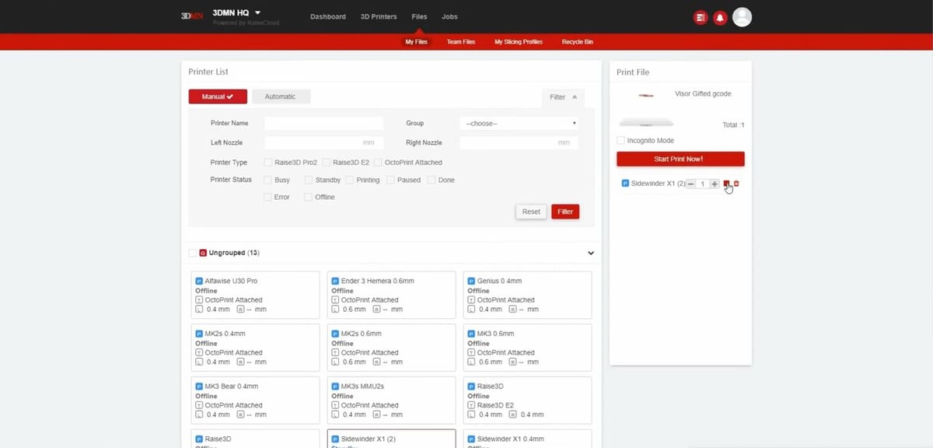The image size is (933, 448).
Task: Click Start Print Now!
Action: click(x=680, y=159)
